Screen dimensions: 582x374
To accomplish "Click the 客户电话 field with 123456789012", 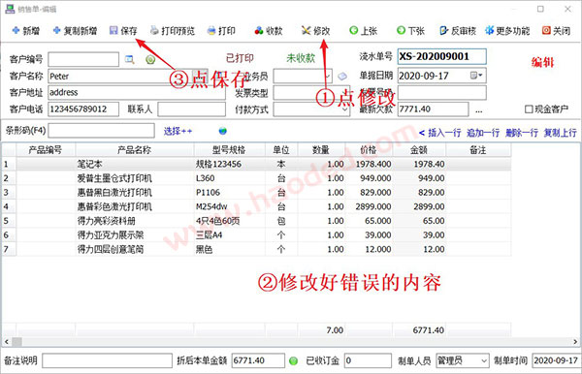I will tap(83, 109).
